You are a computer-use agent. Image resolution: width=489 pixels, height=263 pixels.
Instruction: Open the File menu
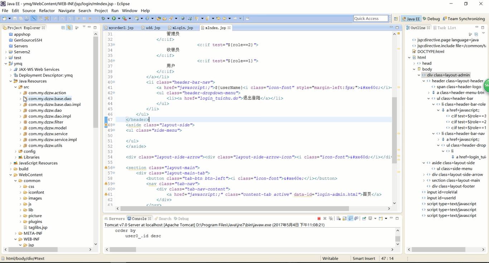tap(5, 10)
